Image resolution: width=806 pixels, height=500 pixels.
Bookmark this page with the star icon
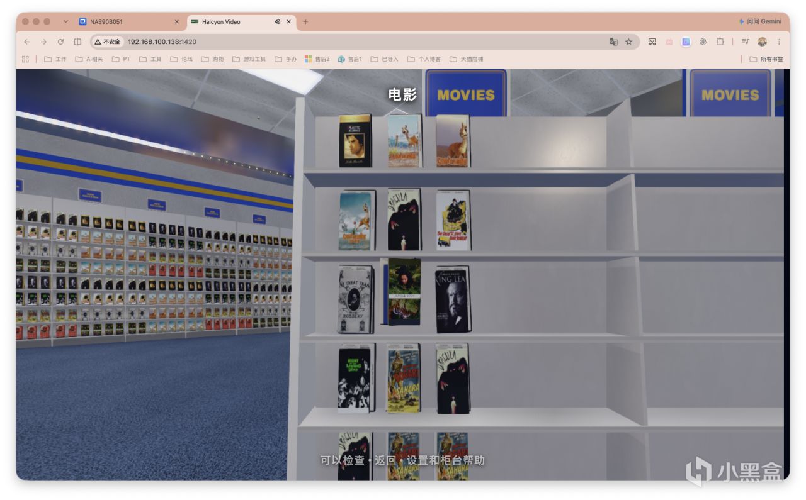[628, 42]
